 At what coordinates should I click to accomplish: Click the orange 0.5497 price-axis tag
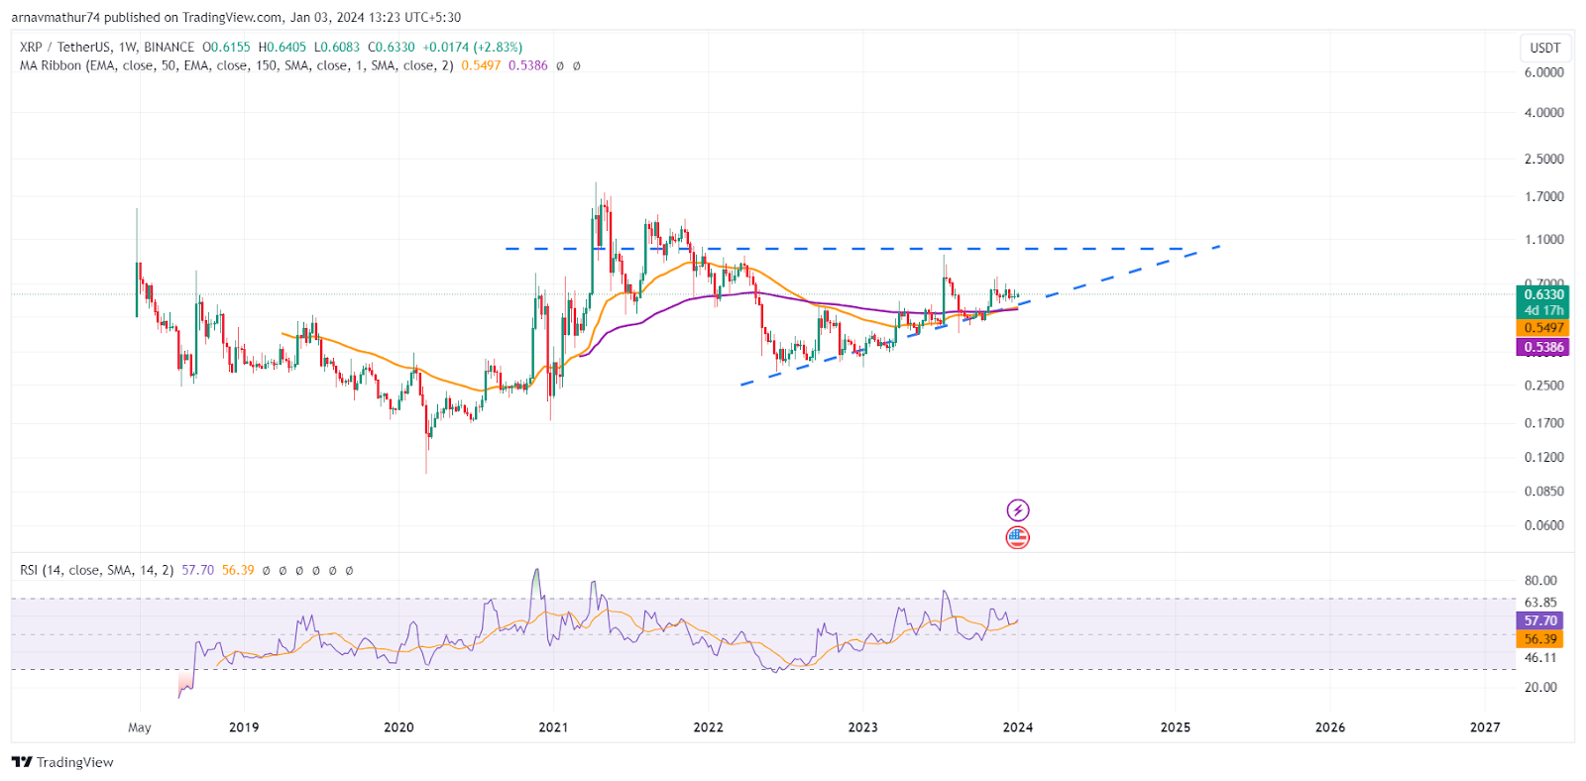click(x=1543, y=328)
